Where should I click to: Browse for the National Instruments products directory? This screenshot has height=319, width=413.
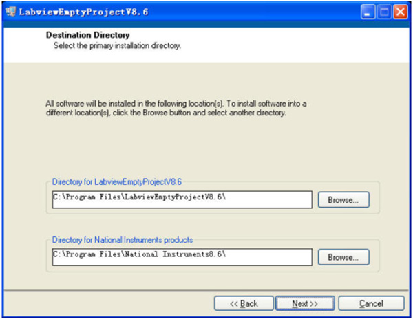pyautogui.click(x=343, y=257)
